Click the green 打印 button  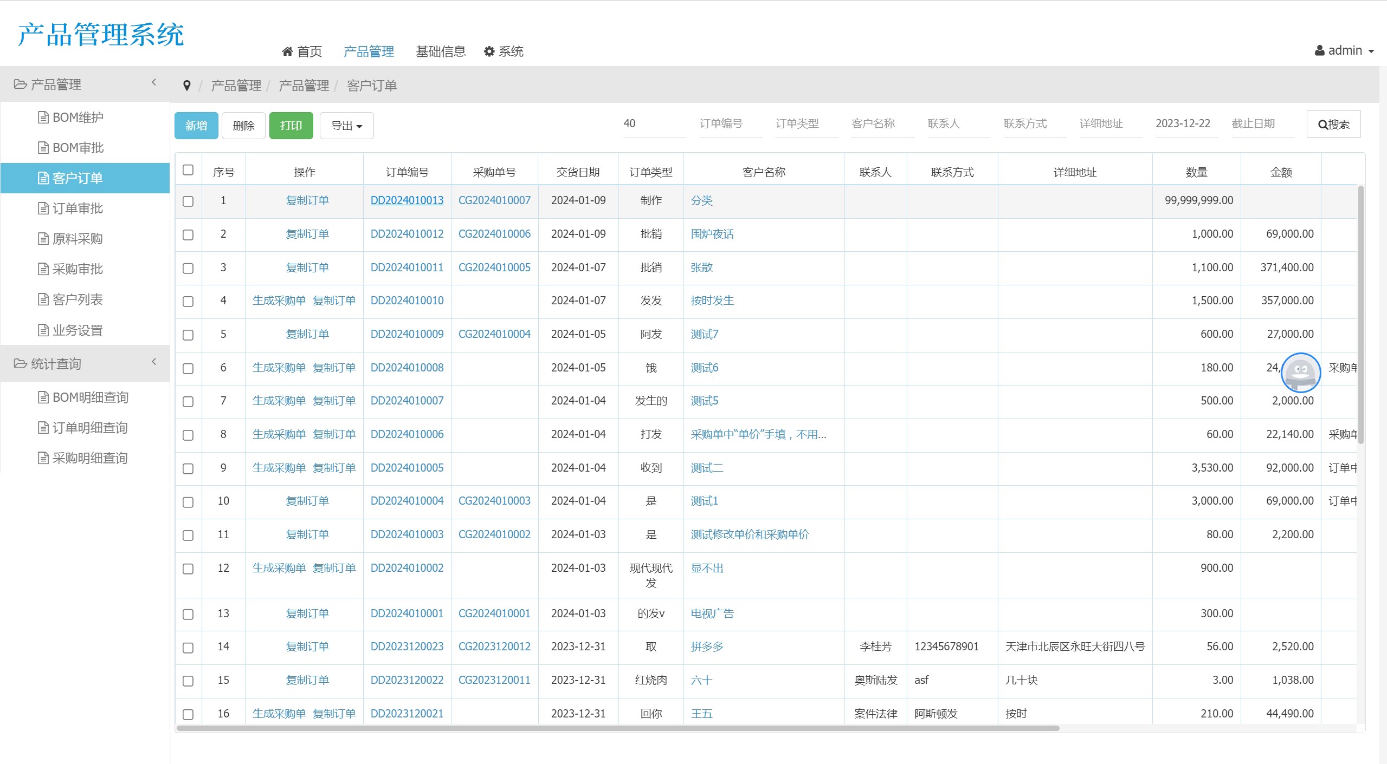[291, 126]
